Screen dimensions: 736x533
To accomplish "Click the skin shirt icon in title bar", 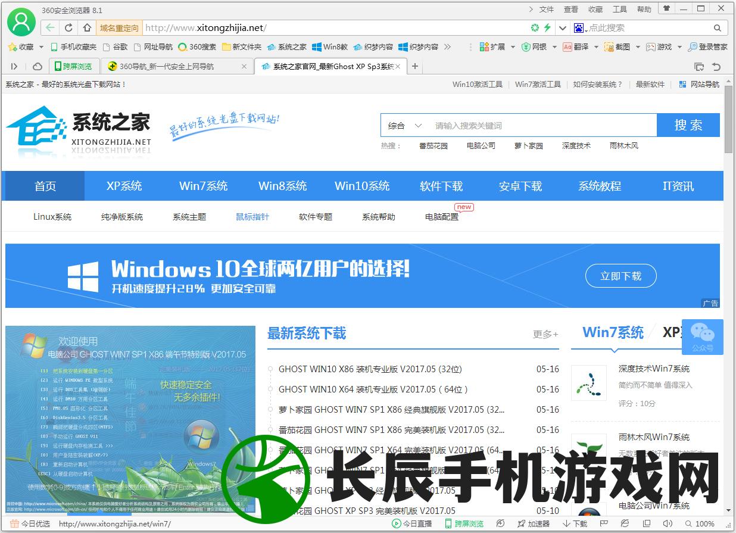I will pyautogui.click(x=666, y=8).
